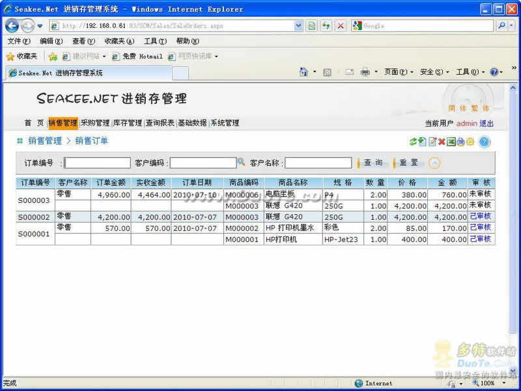Click the edit order pencil icon

pos(432,142)
